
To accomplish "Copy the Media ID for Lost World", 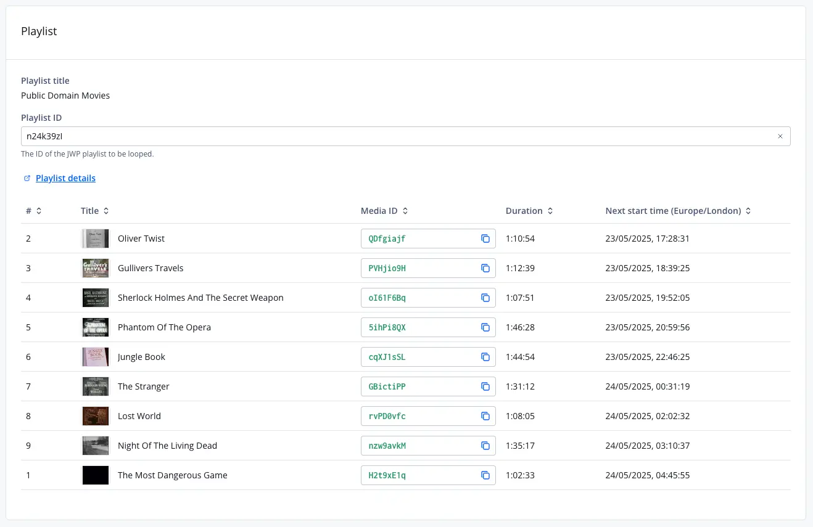I will click(485, 416).
